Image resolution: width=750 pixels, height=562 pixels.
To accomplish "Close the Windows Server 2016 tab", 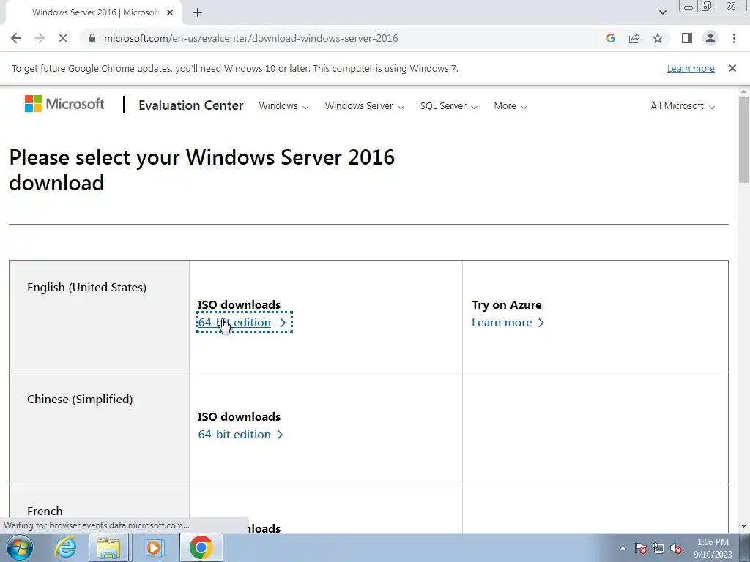I will (170, 12).
